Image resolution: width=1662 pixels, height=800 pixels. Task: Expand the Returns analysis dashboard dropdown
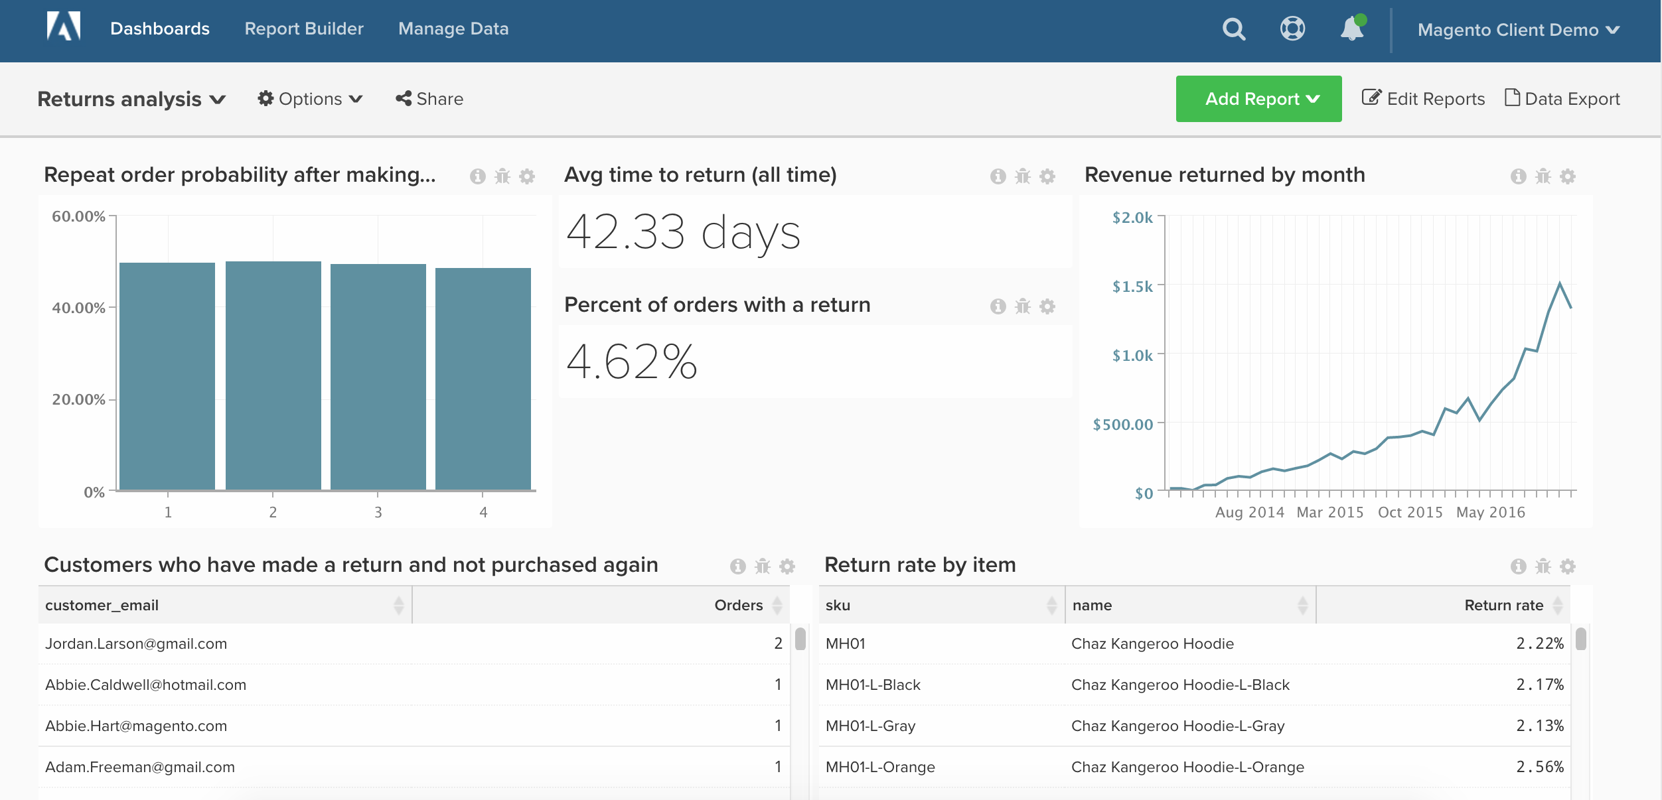pos(131,100)
